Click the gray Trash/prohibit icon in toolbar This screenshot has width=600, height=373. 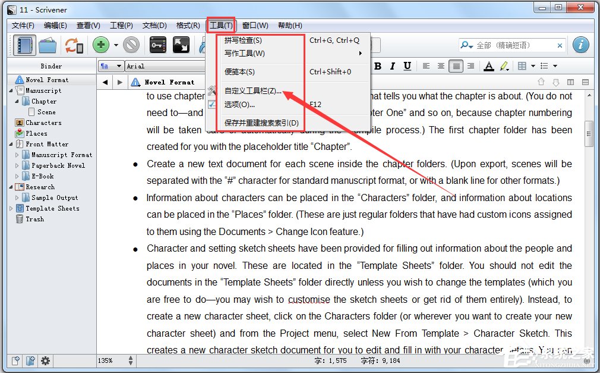[131, 45]
